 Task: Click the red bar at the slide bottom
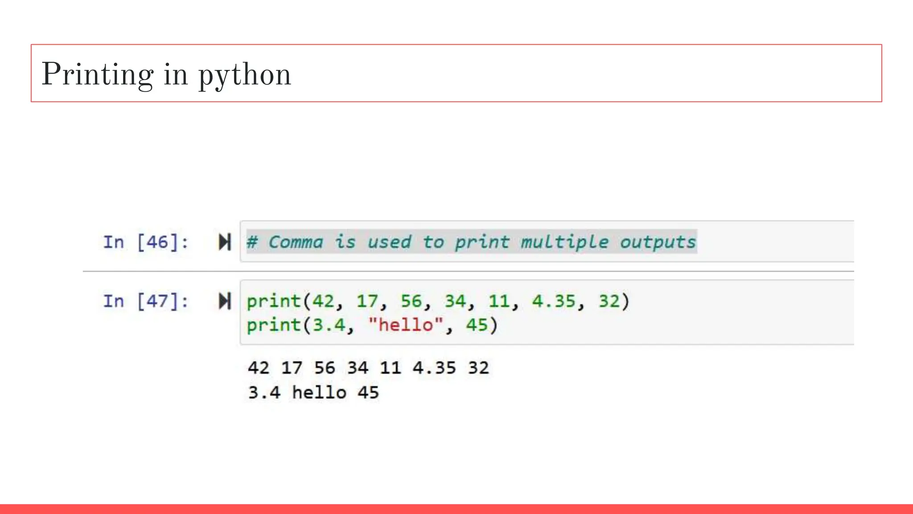point(456,509)
